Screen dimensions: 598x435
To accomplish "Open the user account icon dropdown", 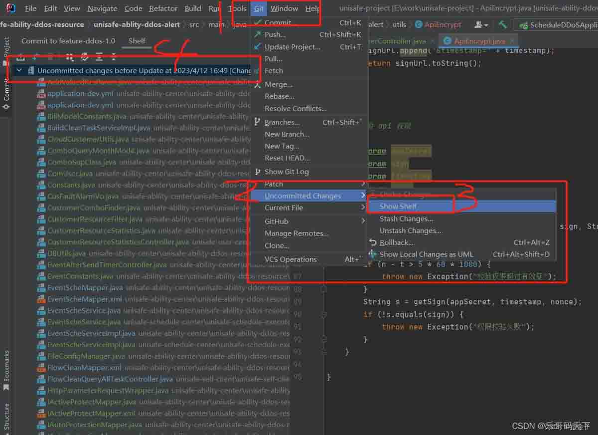I will pos(481,24).
